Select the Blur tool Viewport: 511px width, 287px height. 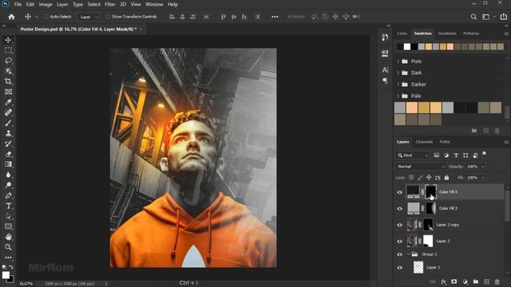(9, 175)
